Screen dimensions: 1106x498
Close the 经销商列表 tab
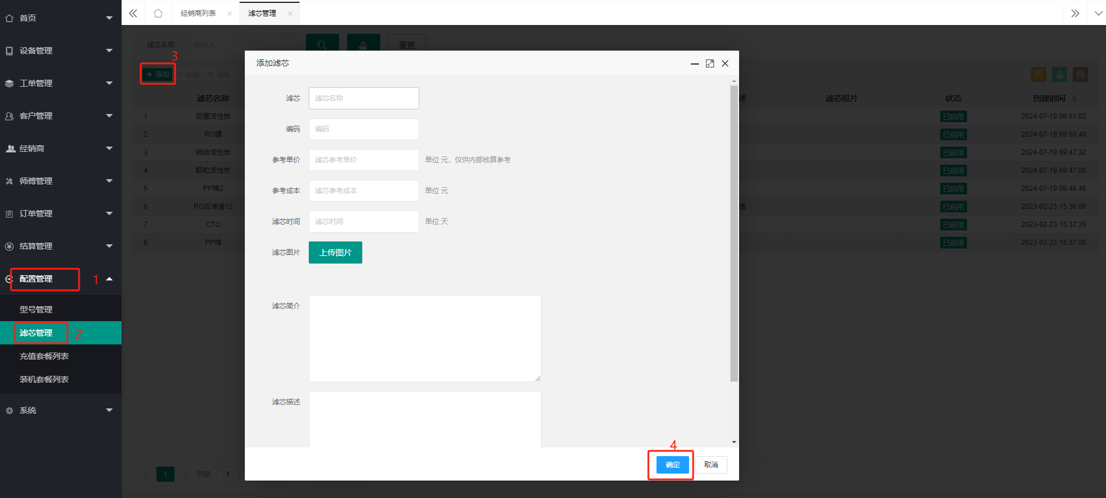coord(230,13)
